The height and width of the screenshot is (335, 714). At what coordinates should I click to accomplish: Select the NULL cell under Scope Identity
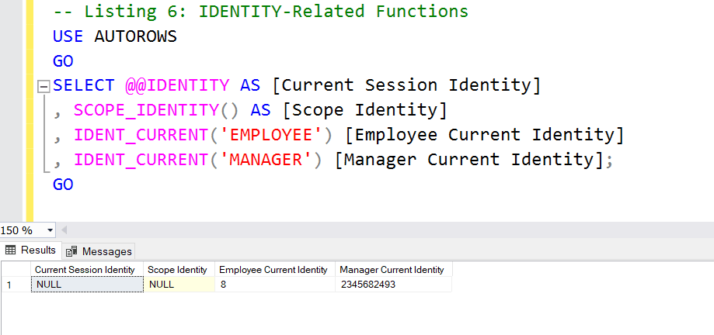(x=178, y=285)
